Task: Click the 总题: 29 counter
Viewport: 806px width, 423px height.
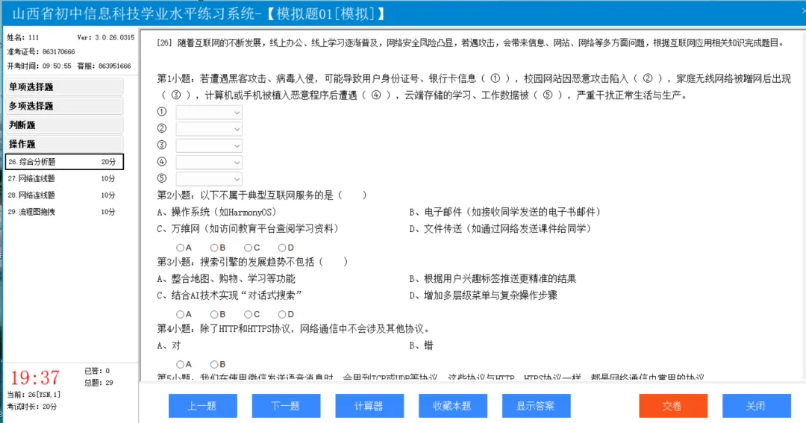Action: pyautogui.click(x=99, y=383)
